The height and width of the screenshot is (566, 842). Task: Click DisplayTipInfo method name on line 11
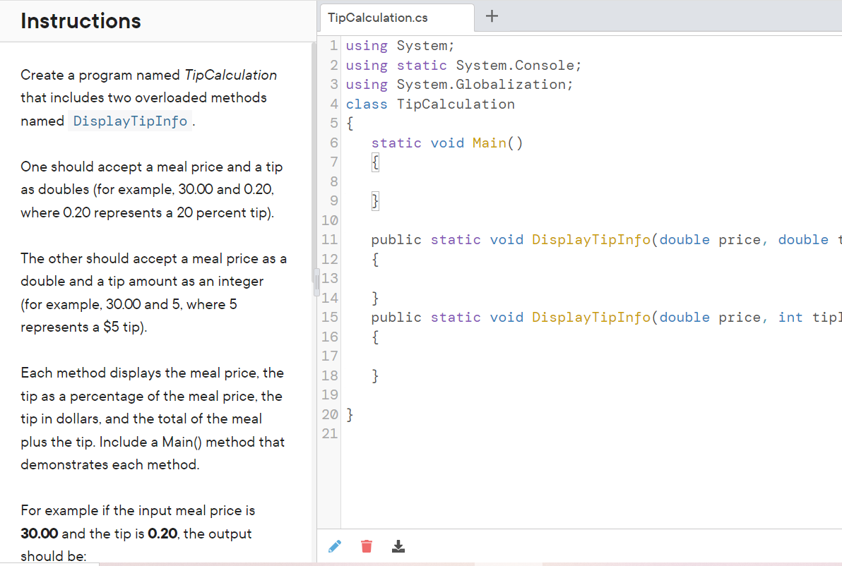tap(591, 240)
